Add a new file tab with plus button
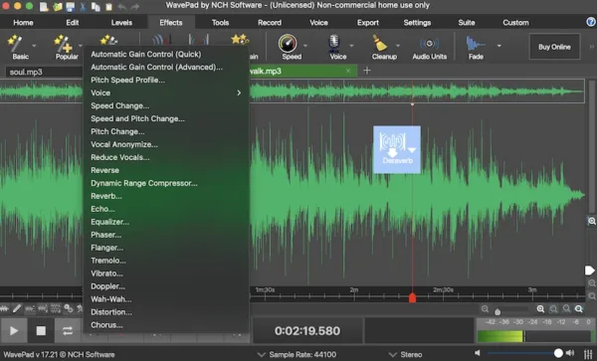This screenshot has height=361, width=597. [x=366, y=71]
